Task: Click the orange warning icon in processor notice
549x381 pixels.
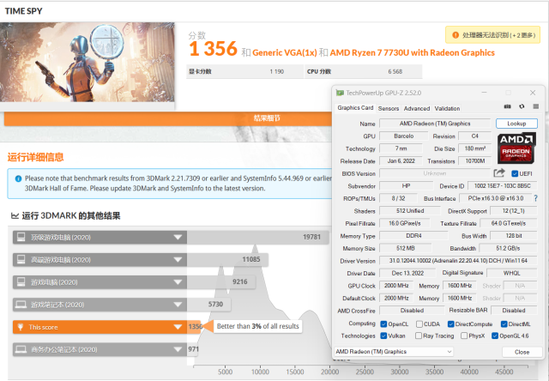Action: tap(455, 35)
